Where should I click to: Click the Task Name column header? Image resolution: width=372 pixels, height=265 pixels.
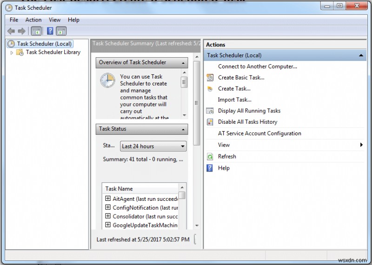(141, 189)
